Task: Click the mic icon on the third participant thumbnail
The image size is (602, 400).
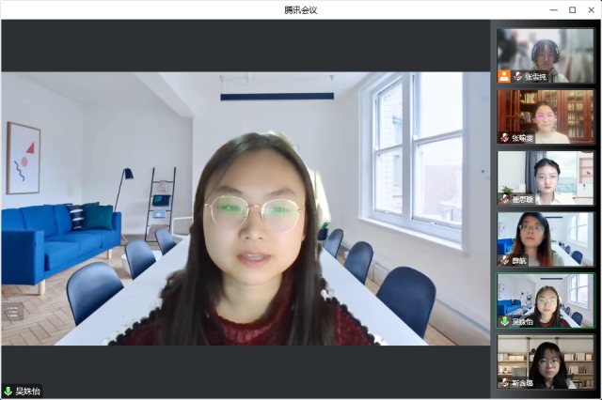Action: coord(505,199)
